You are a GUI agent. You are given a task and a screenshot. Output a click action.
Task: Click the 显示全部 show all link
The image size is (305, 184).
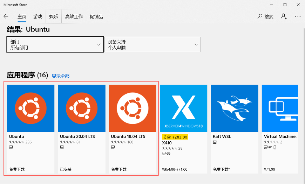(x=61, y=76)
